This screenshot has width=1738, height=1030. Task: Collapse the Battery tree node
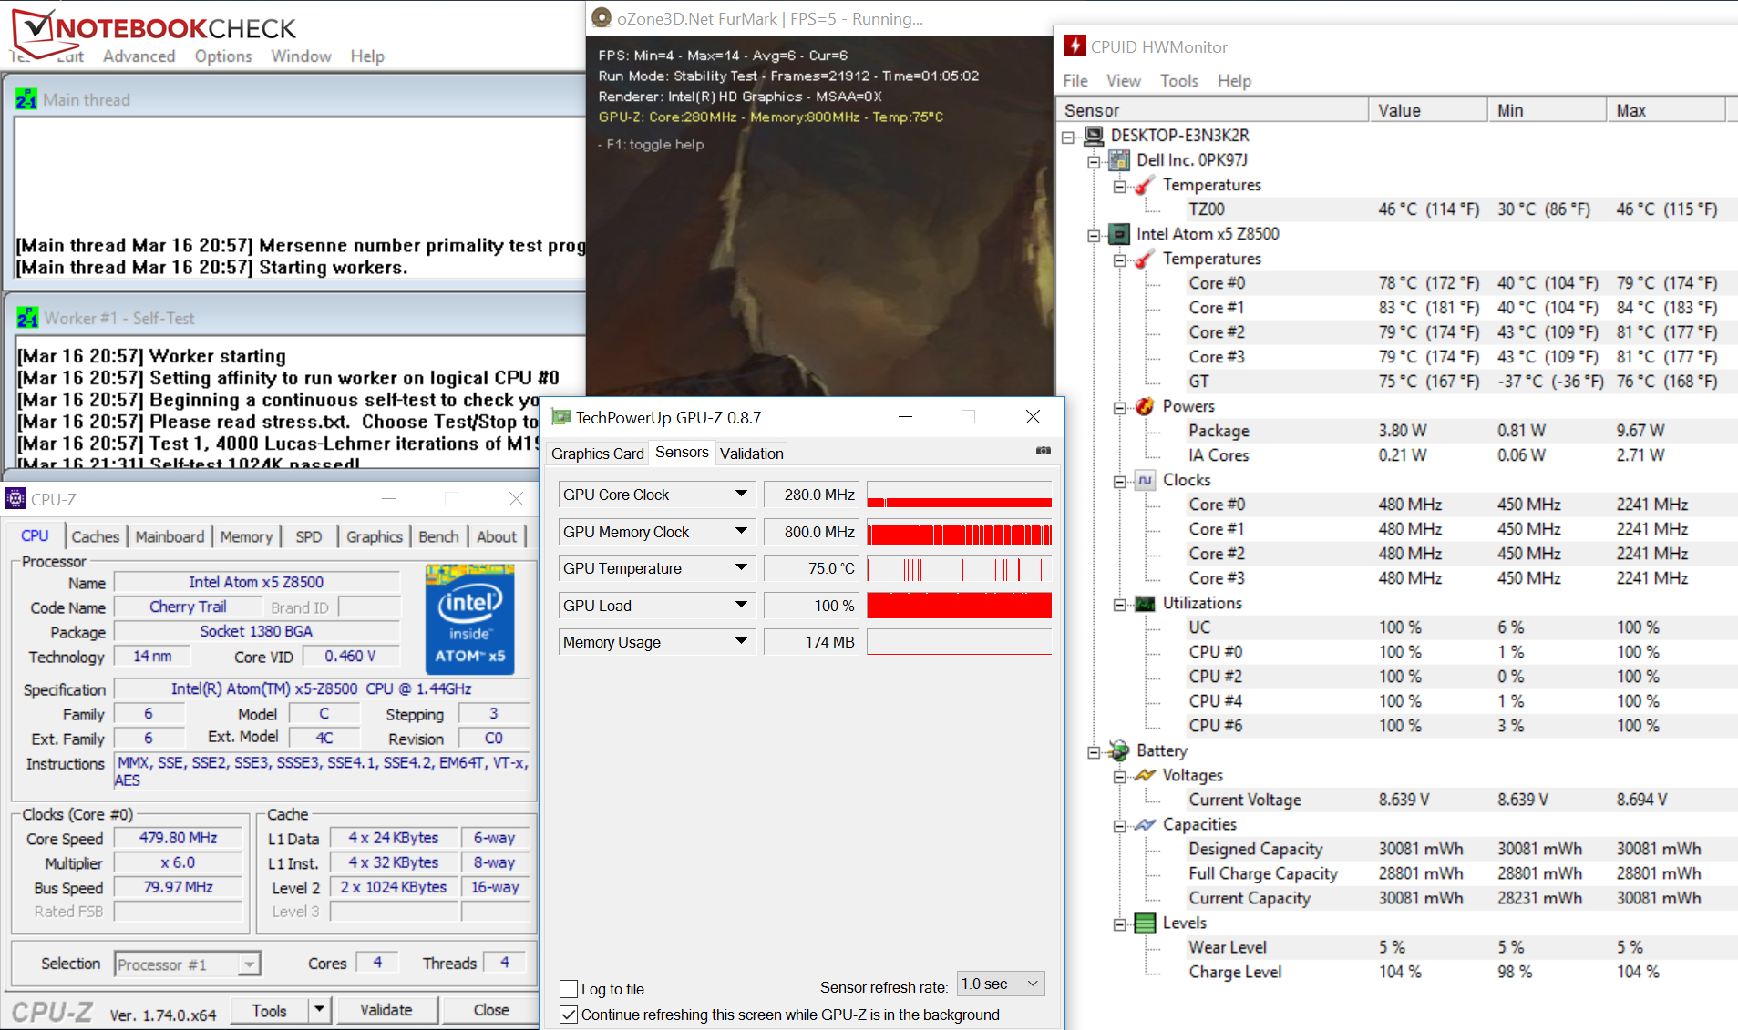1094,752
